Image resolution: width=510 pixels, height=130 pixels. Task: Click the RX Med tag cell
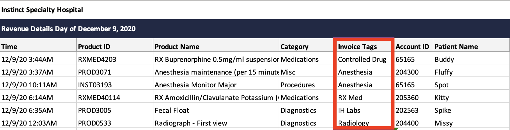click(x=364, y=97)
